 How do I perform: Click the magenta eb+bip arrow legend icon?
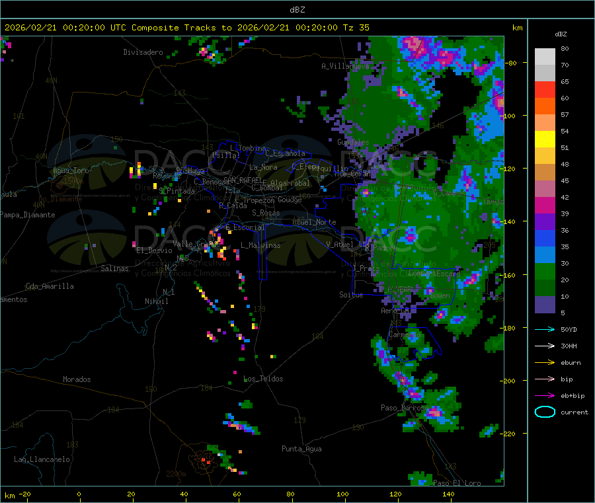coord(545,396)
